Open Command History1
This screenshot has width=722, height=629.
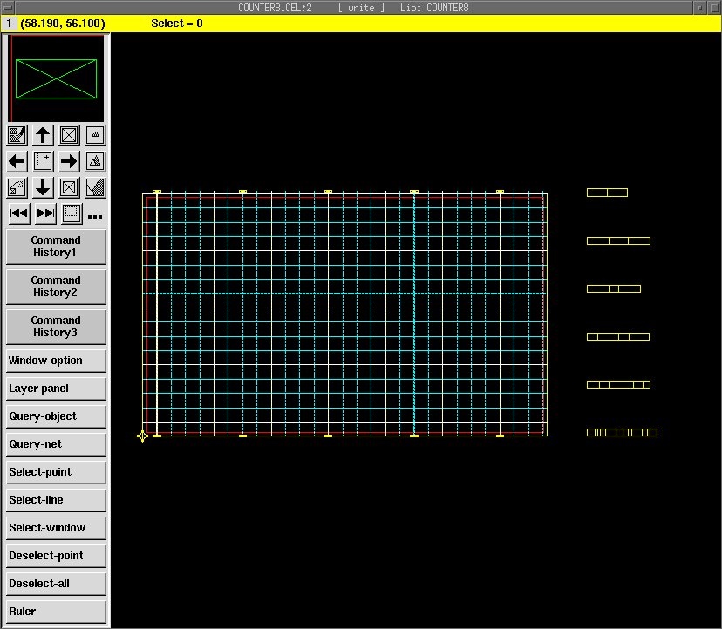[56, 247]
